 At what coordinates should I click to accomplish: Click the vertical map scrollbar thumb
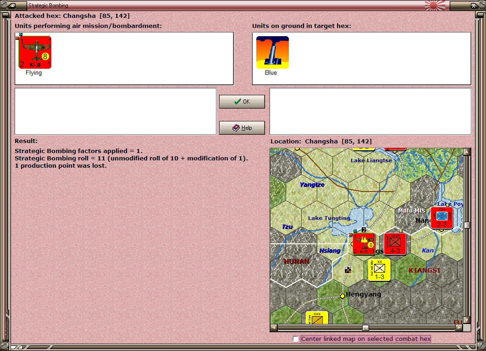pos(467,225)
